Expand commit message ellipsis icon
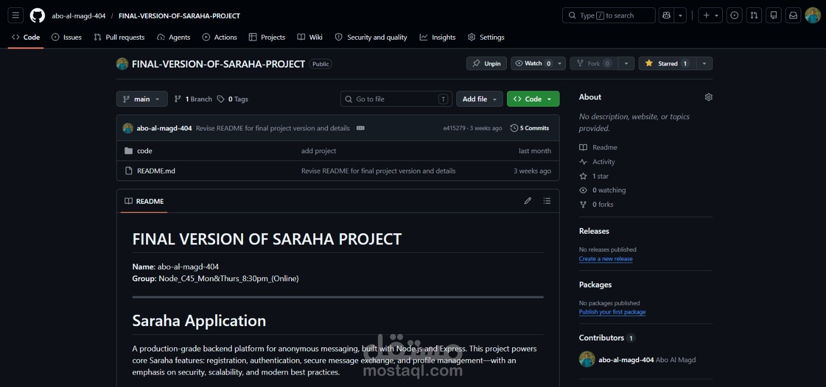826x387 pixels. click(360, 128)
